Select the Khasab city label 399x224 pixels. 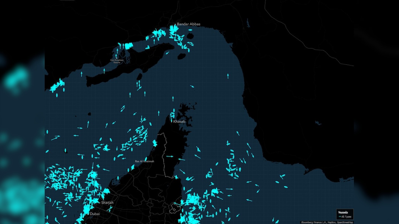point(179,121)
